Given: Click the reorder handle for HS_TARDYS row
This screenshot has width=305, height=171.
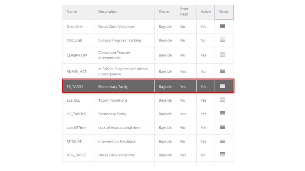Looking at the screenshot, I should [x=222, y=113].
